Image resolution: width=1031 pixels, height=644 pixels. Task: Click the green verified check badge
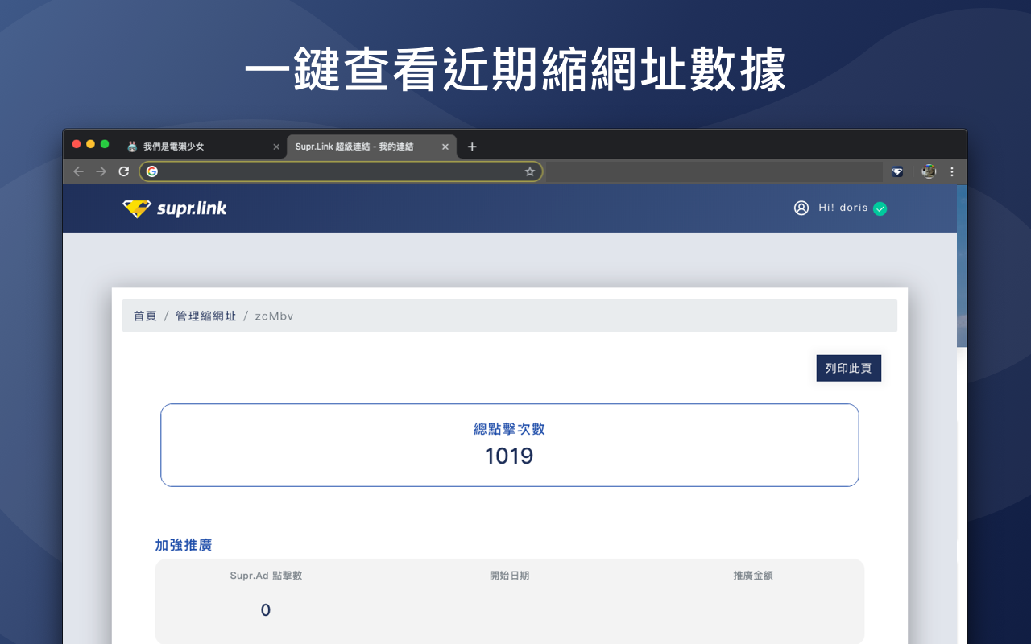[880, 208]
